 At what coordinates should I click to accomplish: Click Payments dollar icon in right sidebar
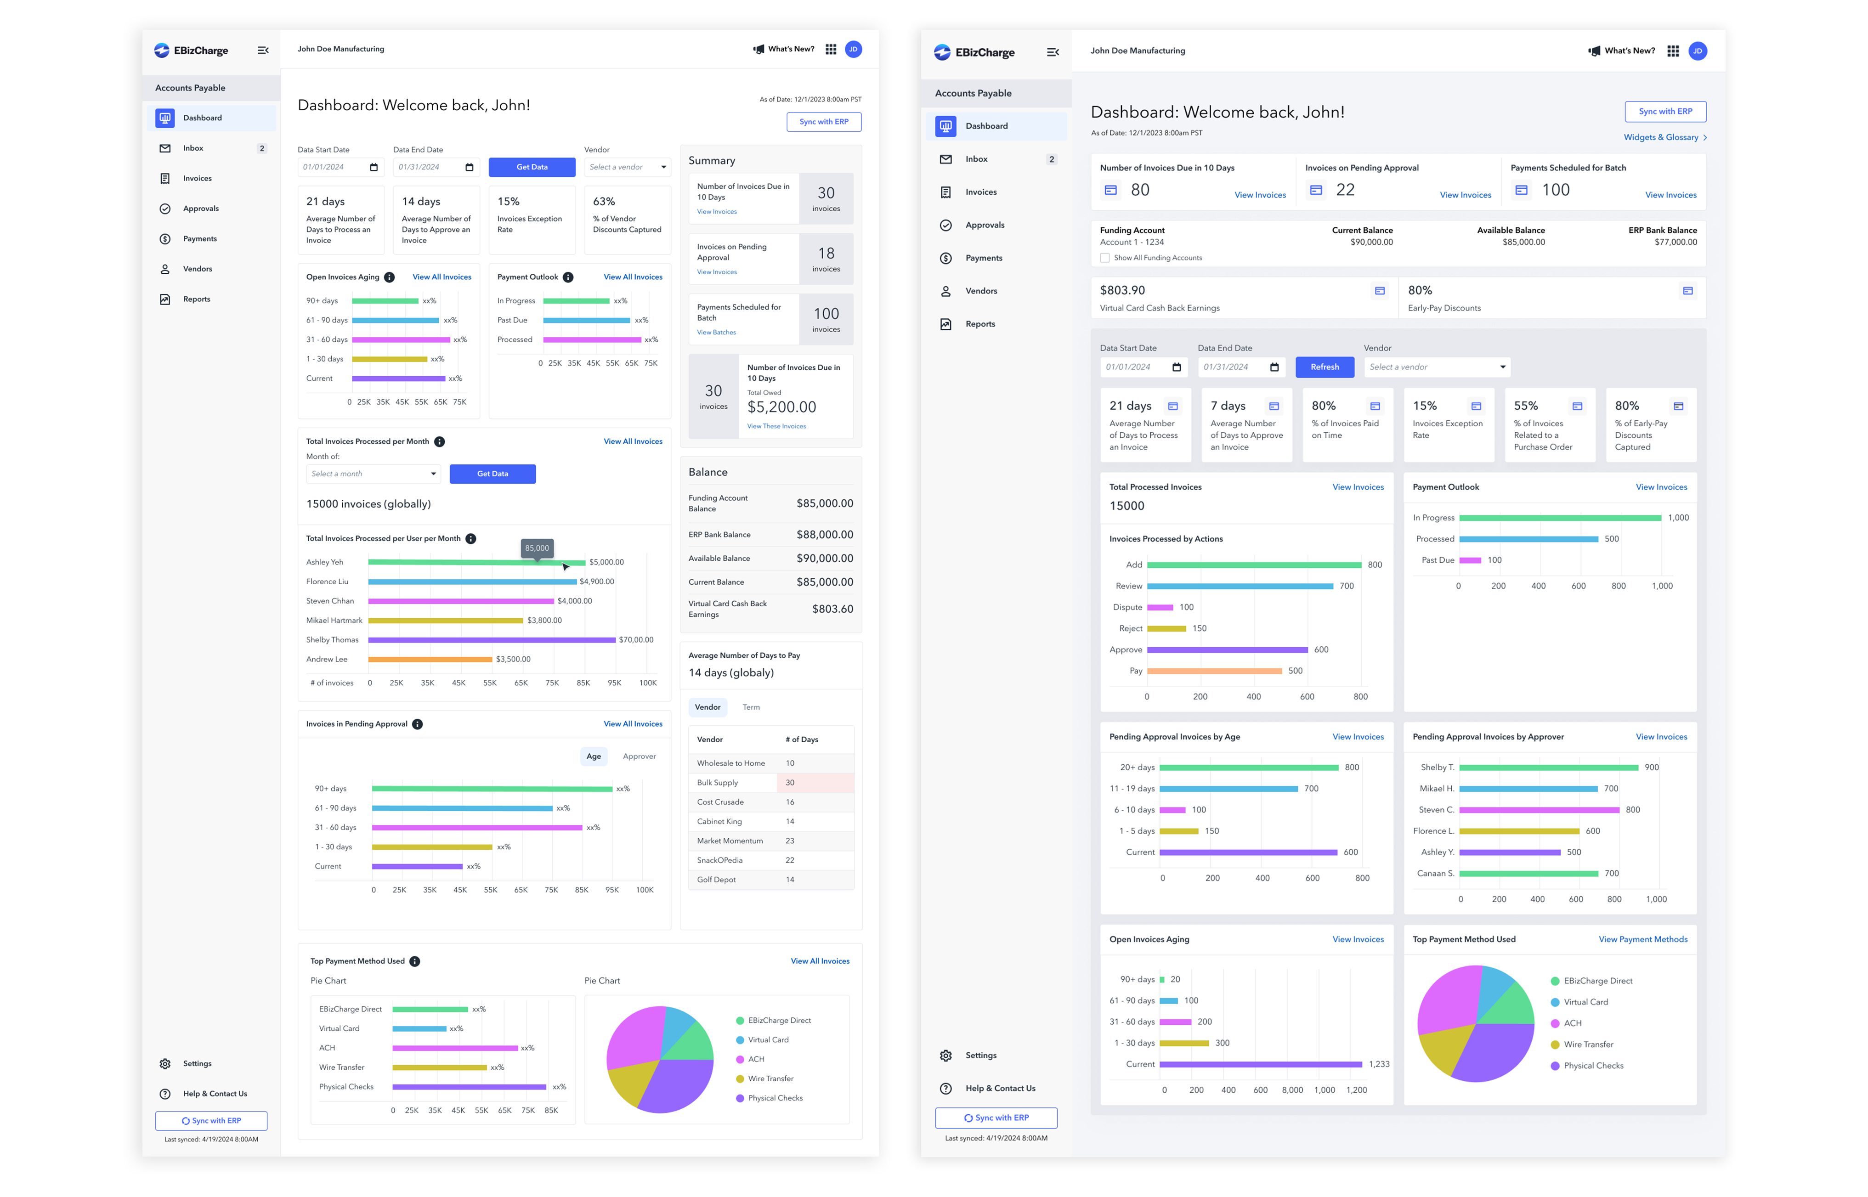tap(945, 258)
